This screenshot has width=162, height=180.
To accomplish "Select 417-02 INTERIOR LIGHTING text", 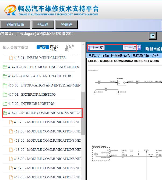I will click(31, 104).
